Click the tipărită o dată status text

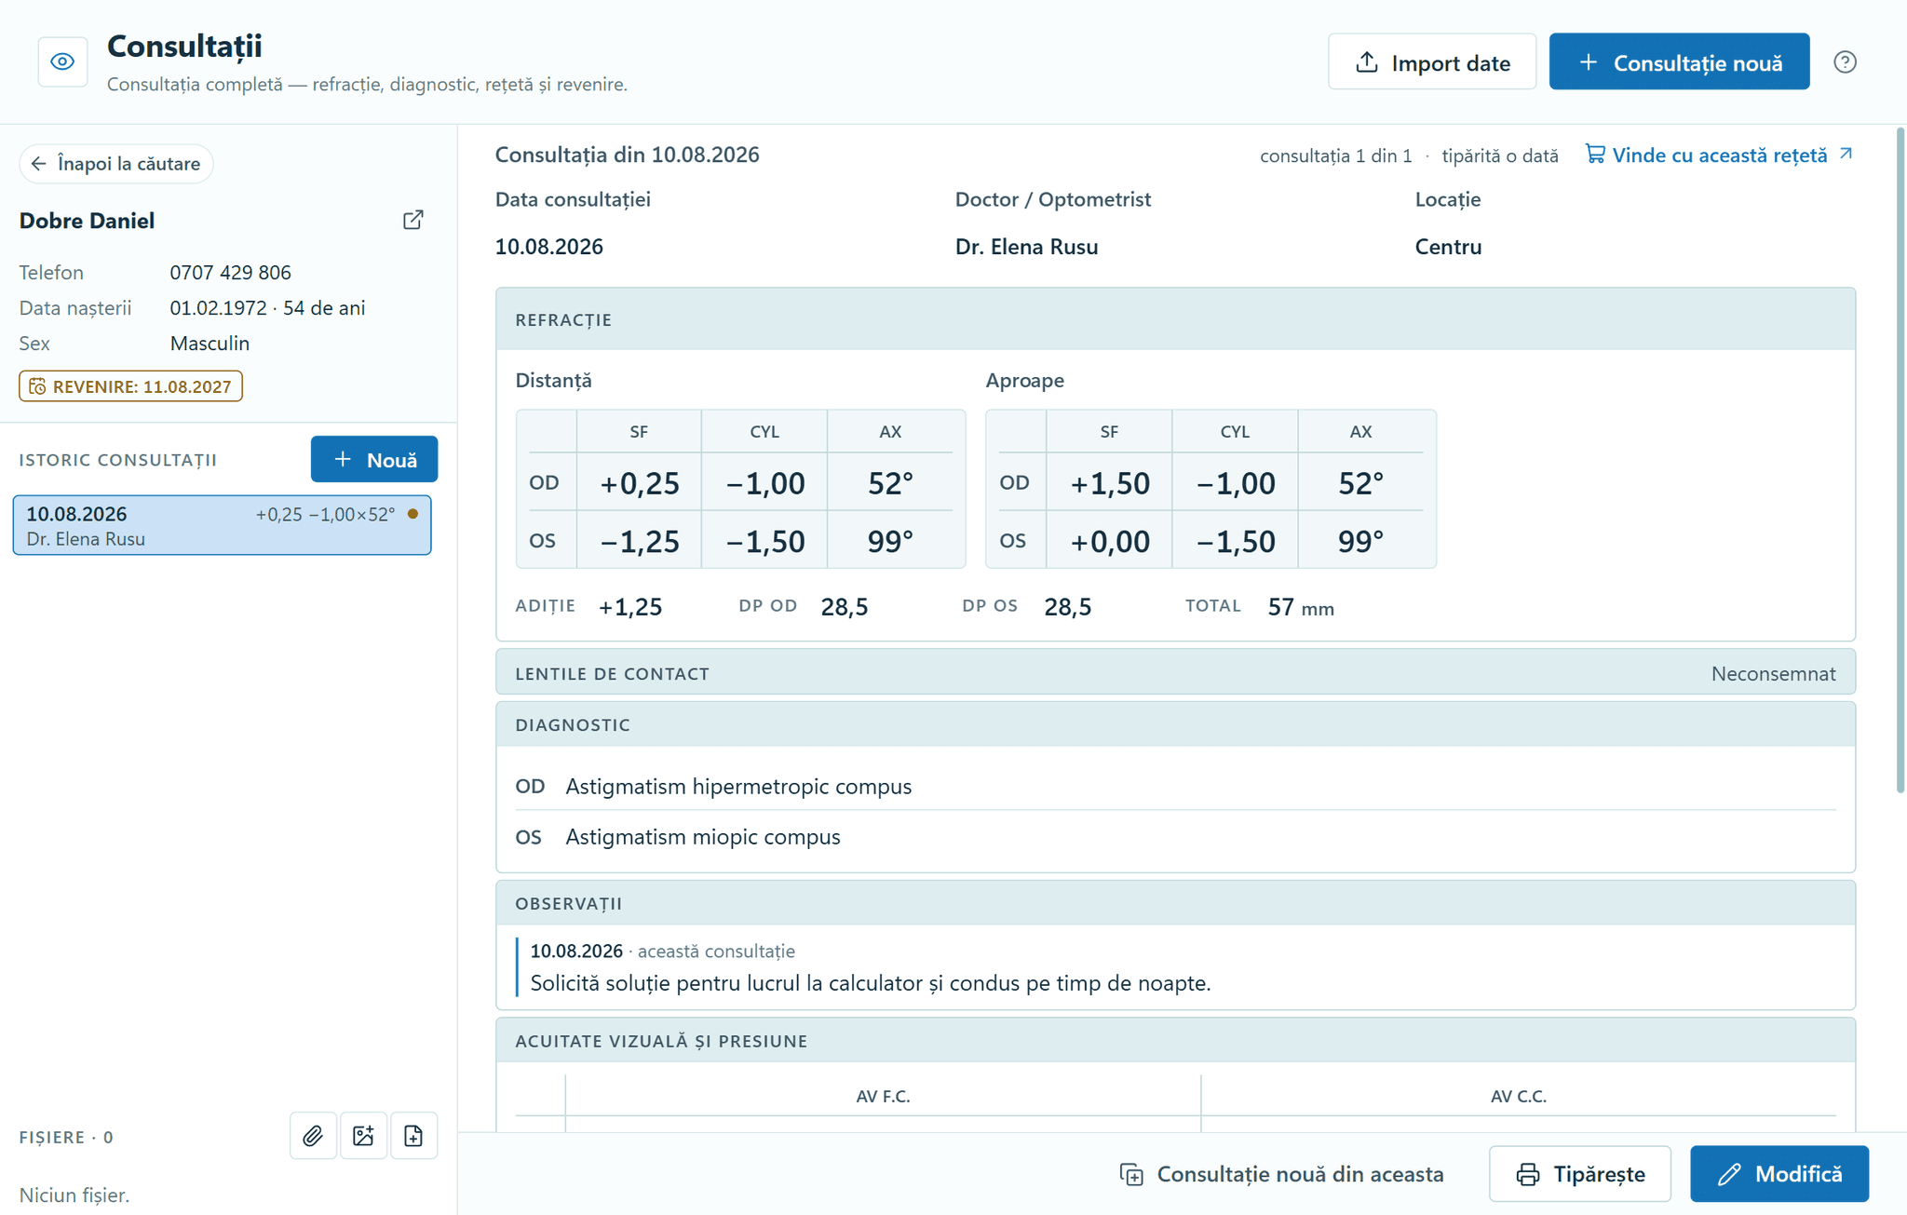[1500, 155]
